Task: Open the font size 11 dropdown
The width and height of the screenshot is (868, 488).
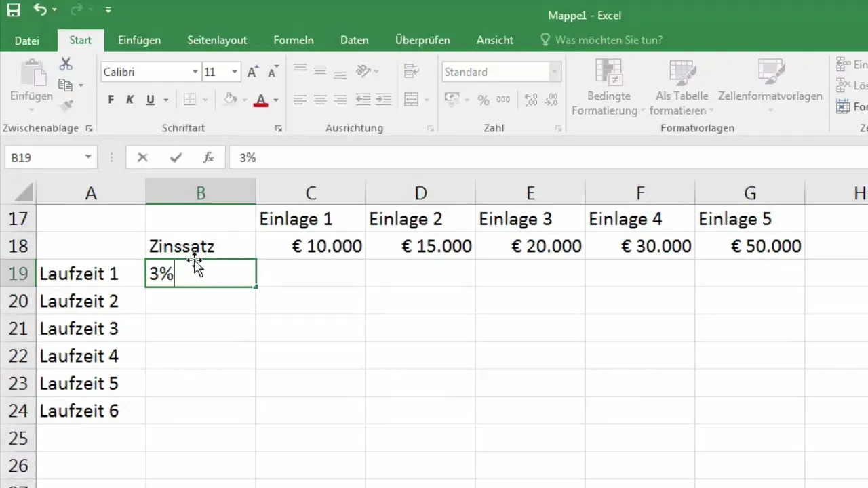Action: pos(235,72)
